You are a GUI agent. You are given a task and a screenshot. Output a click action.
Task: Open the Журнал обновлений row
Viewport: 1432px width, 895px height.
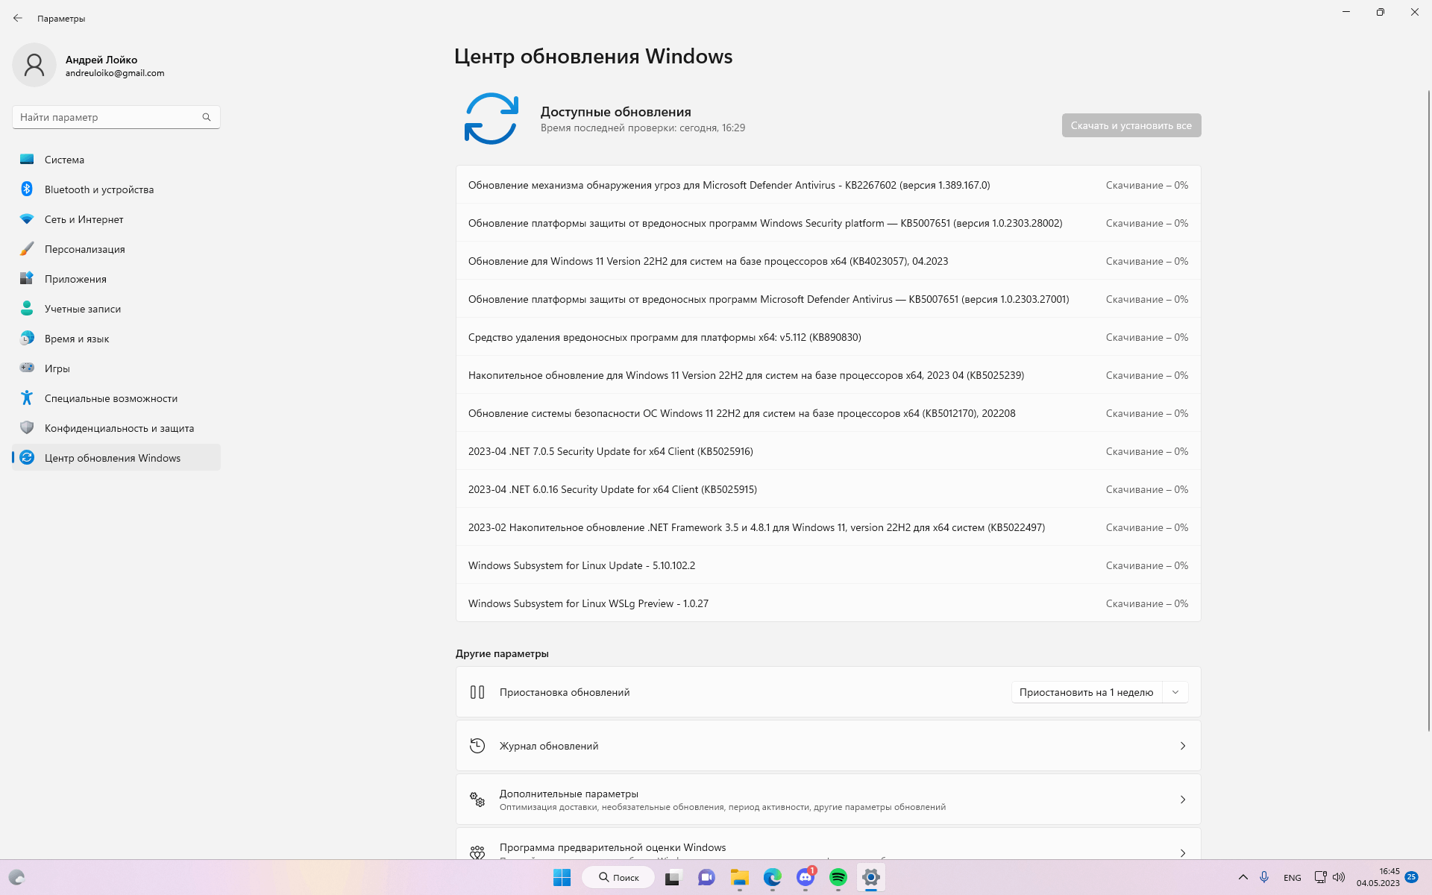pyautogui.click(x=829, y=746)
